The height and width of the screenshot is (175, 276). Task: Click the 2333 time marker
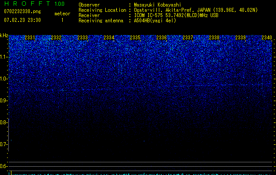[x=82, y=38]
